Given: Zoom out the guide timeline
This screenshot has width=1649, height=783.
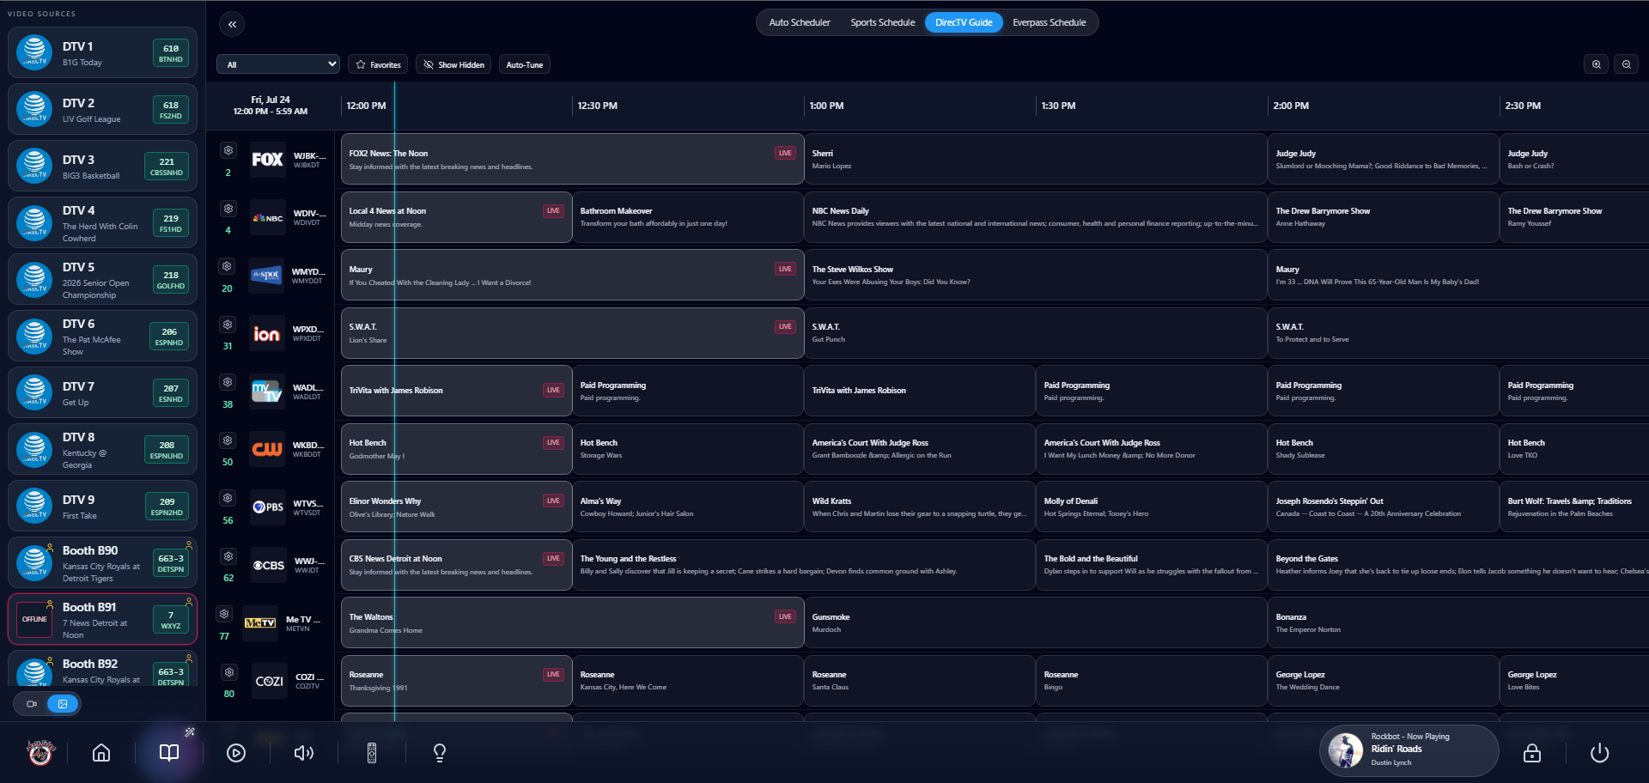Looking at the screenshot, I should tap(1627, 64).
